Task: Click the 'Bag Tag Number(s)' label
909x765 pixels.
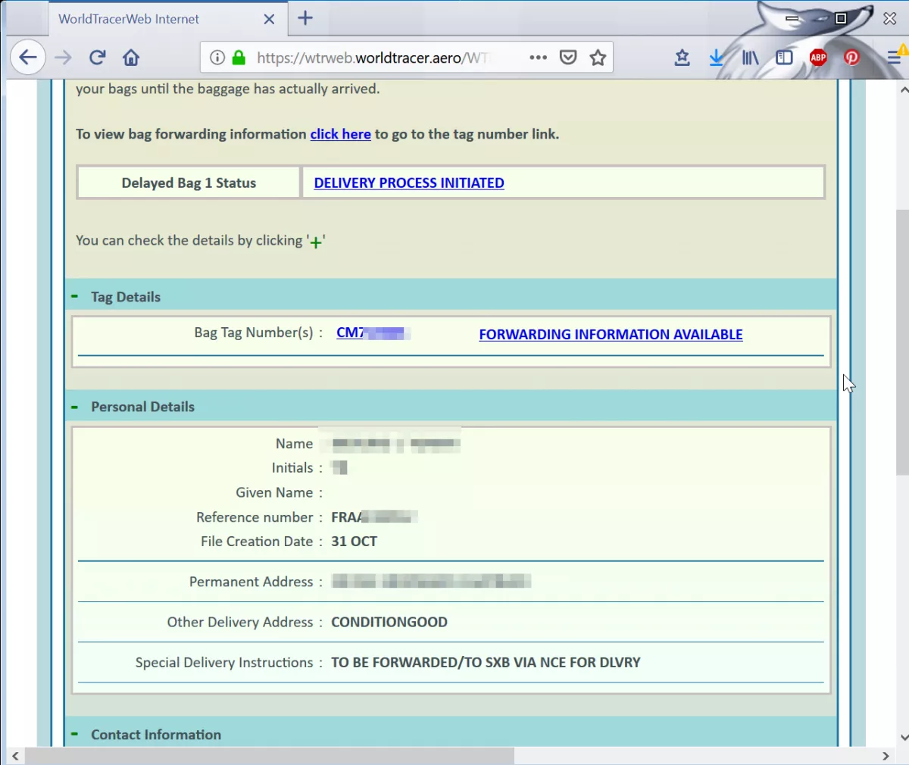Action: click(253, 333)
